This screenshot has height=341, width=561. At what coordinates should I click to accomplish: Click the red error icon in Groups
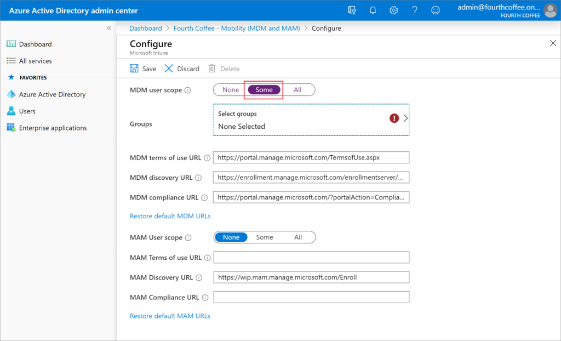[394, 118]
